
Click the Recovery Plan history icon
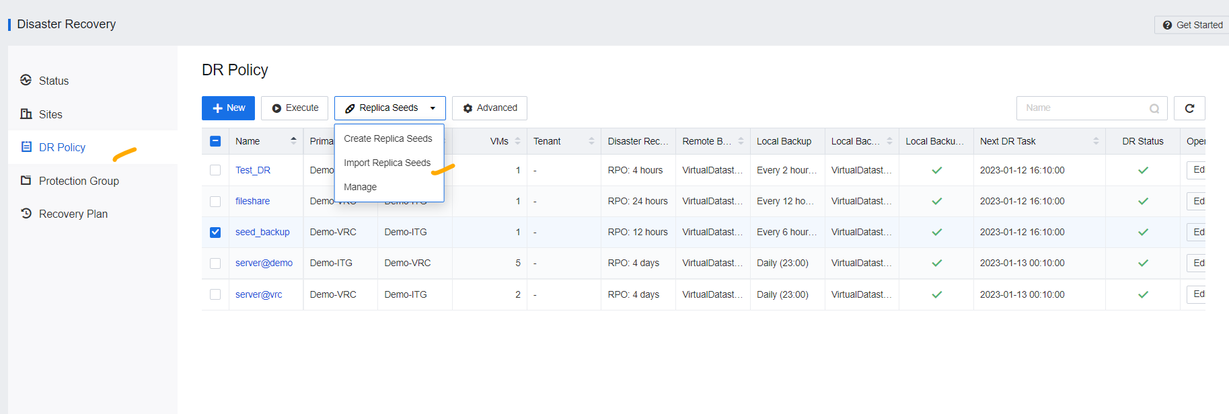point(26,213)
